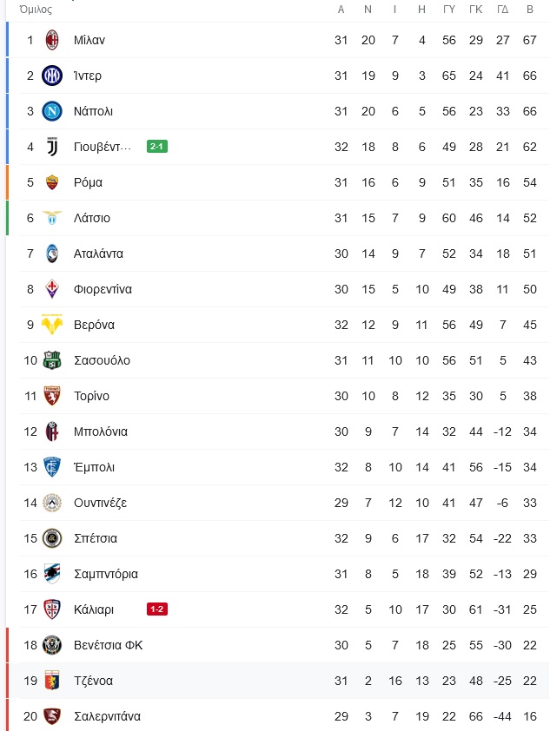The image size is (550, 731).
Task: Click the Juventus logo icon
Action: click(x=52, y=147)
